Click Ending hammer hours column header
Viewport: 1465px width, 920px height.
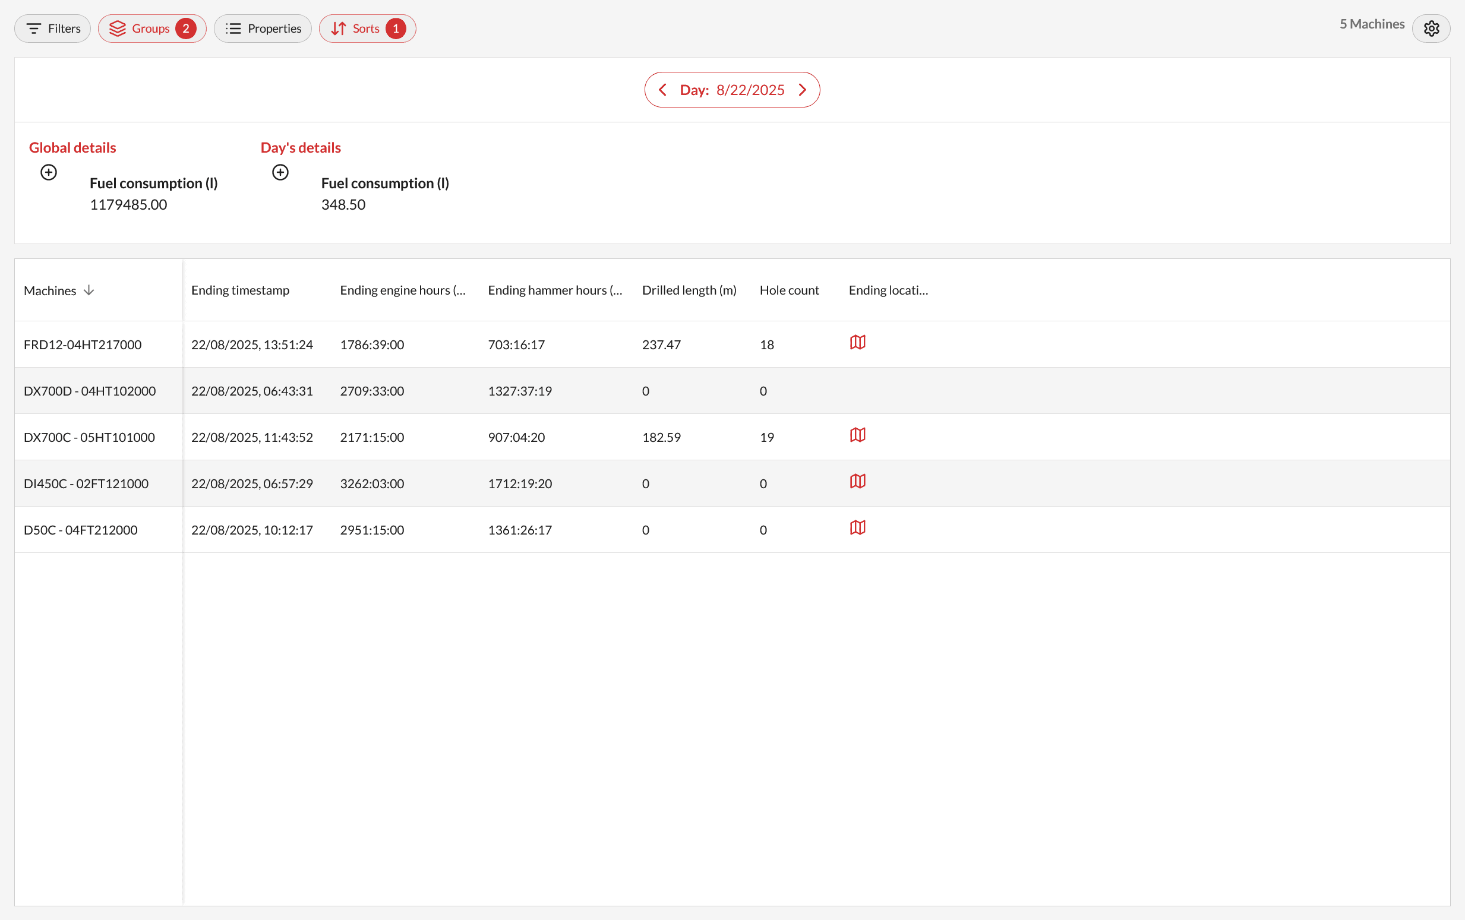554,290
